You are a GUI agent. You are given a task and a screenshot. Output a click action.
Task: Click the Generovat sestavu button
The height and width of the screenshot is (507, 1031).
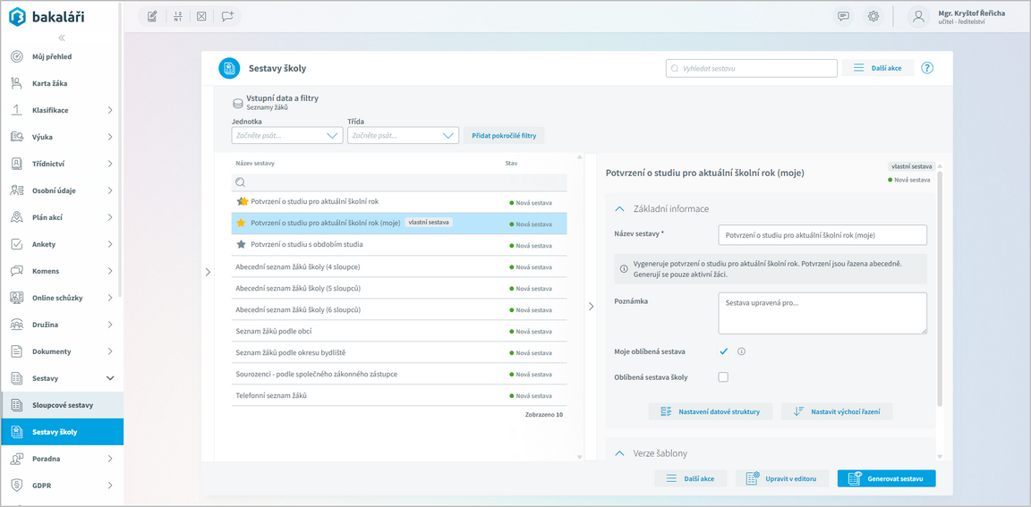click(886, 478)
